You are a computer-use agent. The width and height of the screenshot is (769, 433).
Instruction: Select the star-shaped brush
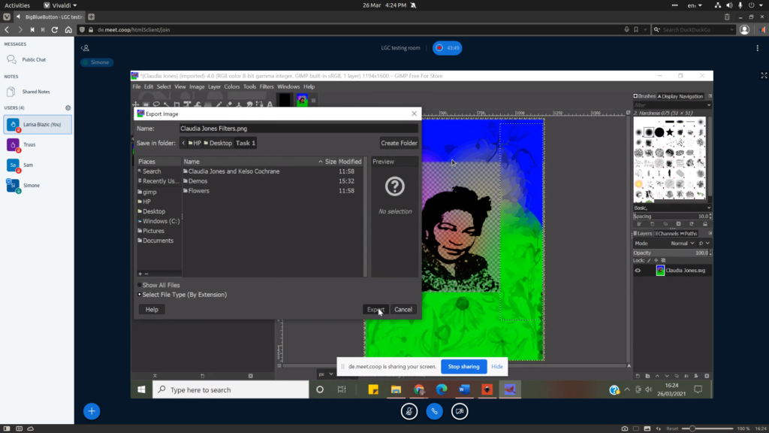click(669, 132)
